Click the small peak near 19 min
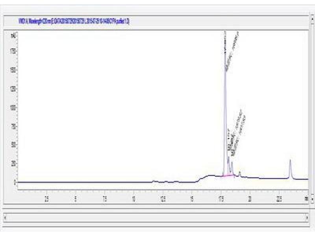 pos(240,173)
